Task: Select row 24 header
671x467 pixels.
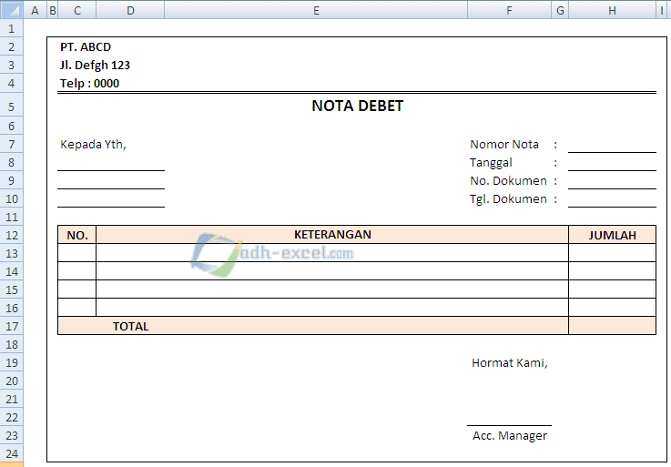Action: (12, 453)
